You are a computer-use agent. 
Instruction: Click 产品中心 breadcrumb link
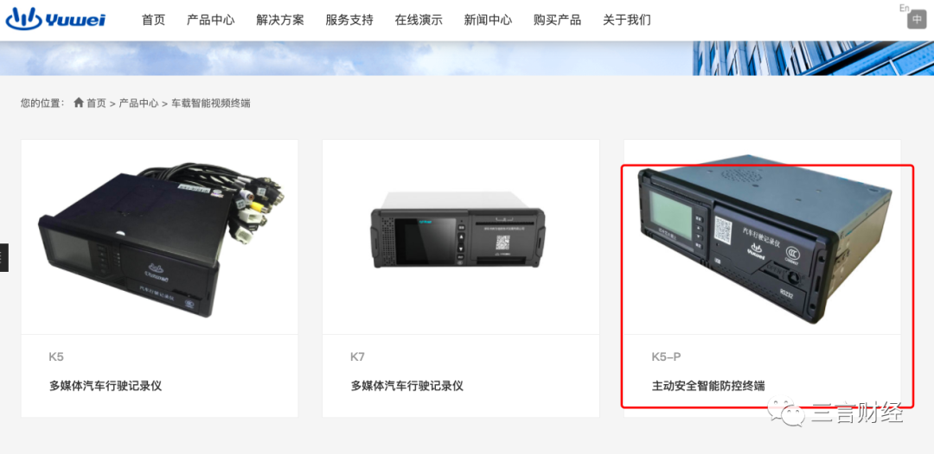[x=138, y=104]
